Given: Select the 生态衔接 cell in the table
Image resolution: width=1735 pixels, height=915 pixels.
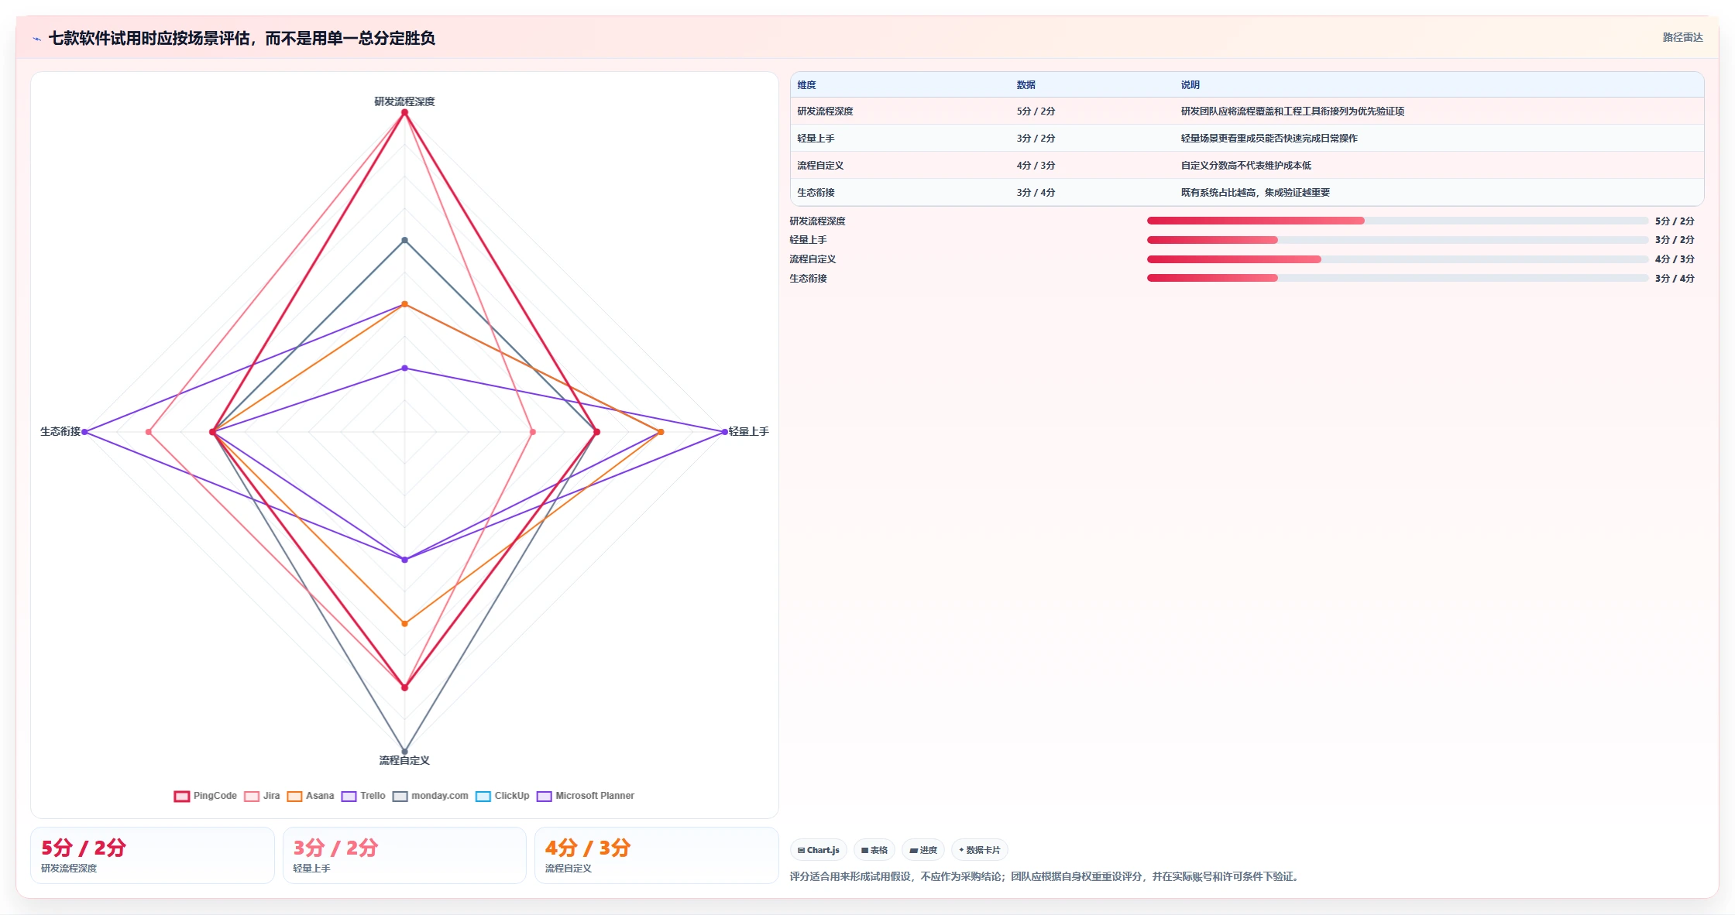Looking at the screenshot, I should pyautogui.click(x=816, y=193).
